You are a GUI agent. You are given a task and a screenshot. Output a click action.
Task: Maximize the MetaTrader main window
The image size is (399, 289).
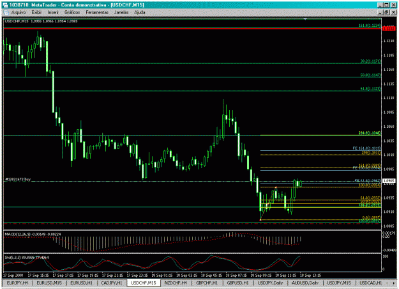(386, 5)
